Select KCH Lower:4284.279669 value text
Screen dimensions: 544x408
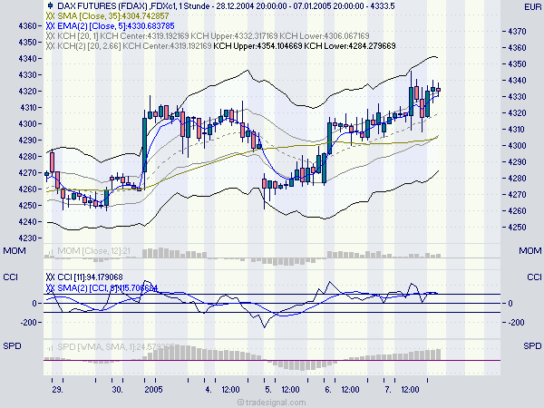pos(350,46)
